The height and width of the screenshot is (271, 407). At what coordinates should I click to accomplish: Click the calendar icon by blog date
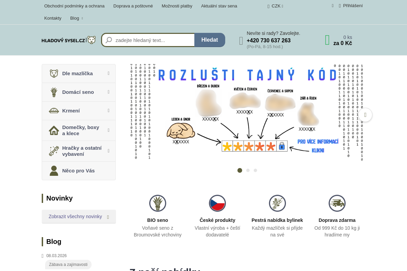[x=42, y=256]
